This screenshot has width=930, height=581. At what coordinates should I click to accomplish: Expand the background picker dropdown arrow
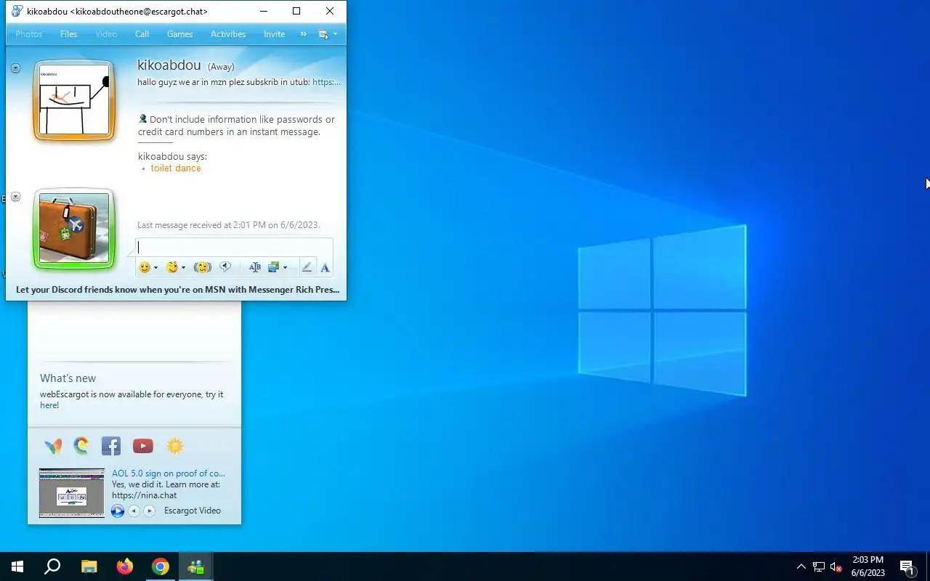285,268
